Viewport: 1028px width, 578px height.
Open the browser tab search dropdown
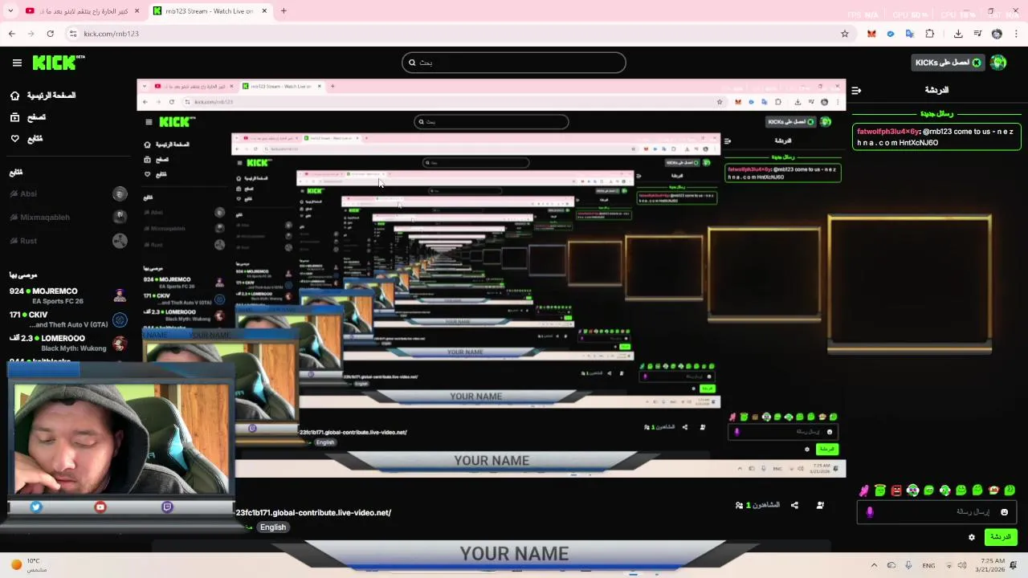10,11
